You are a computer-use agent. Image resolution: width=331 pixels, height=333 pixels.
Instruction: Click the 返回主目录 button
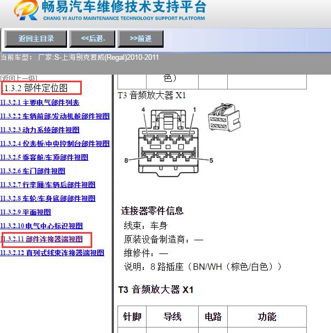click(36, 38)
